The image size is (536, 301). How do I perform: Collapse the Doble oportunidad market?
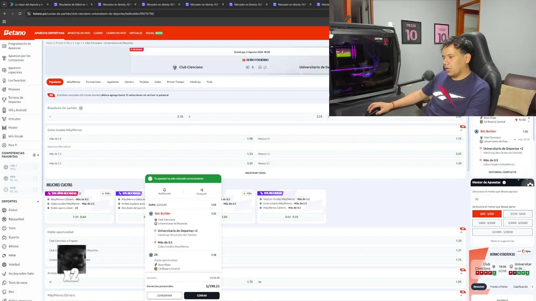(461, 232)
